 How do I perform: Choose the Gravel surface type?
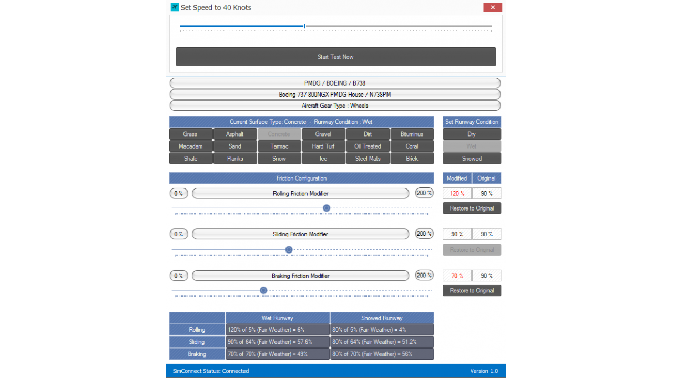(x=323, y=134)
